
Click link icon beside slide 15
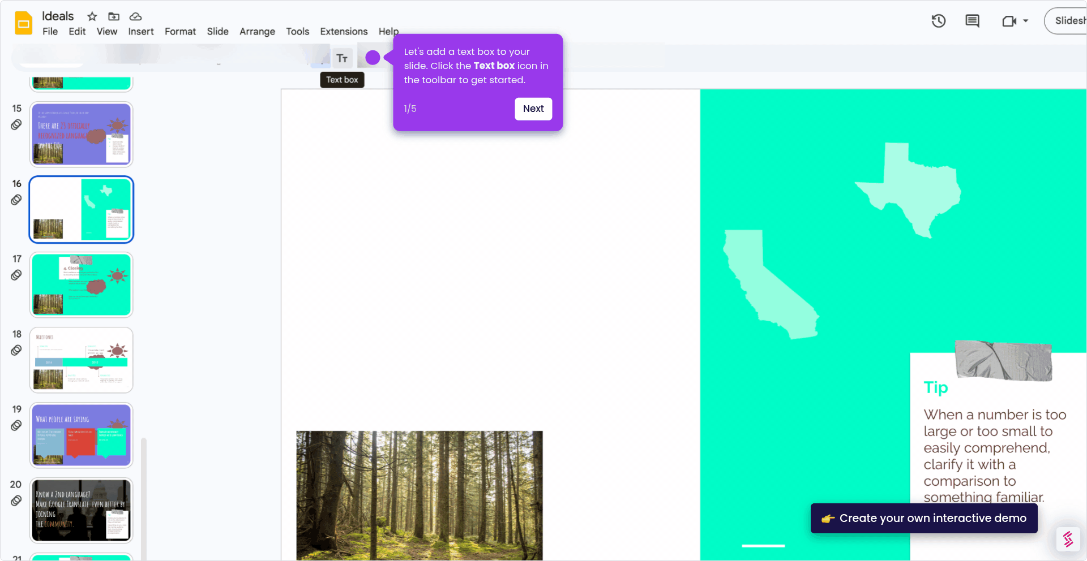click(x=16, y=124)
